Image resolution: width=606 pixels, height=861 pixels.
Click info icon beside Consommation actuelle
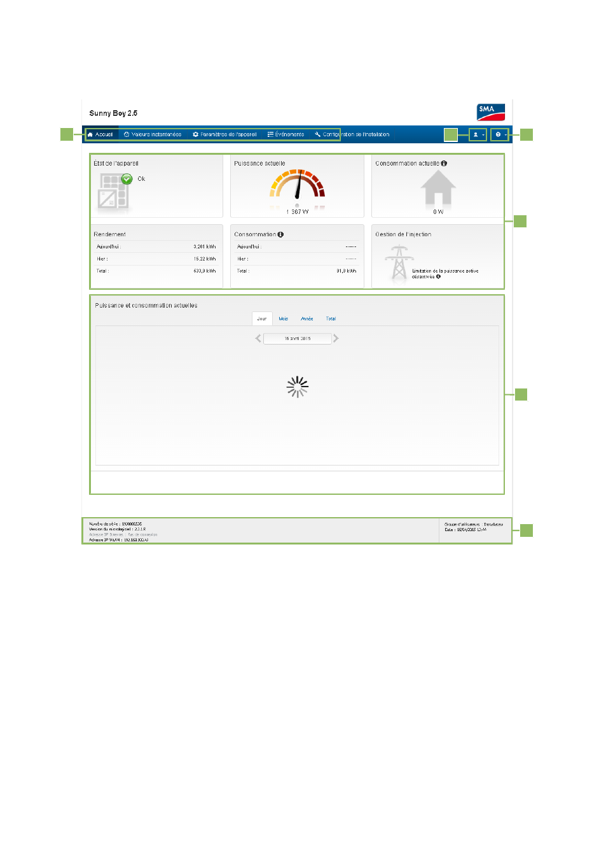[444, 164]
